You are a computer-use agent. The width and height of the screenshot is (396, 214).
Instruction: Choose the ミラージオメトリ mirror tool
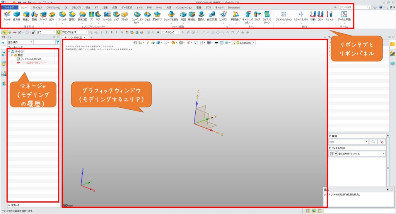coord(301,15)
